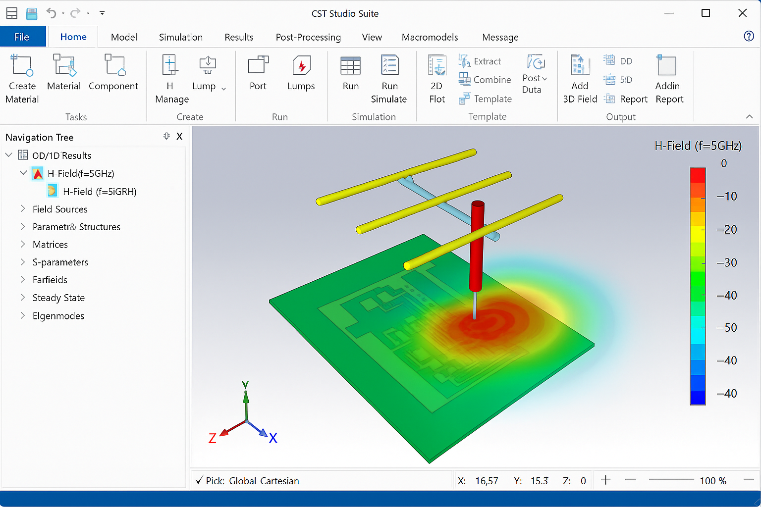
Task: Expand the Elgenmodes node
Action: click(x=23, y=315)
